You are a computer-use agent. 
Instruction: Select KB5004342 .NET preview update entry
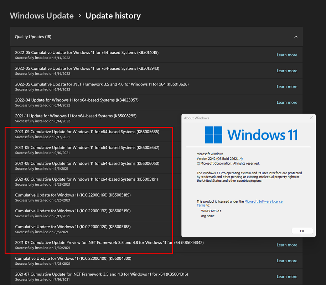click(x=156, y=245)
